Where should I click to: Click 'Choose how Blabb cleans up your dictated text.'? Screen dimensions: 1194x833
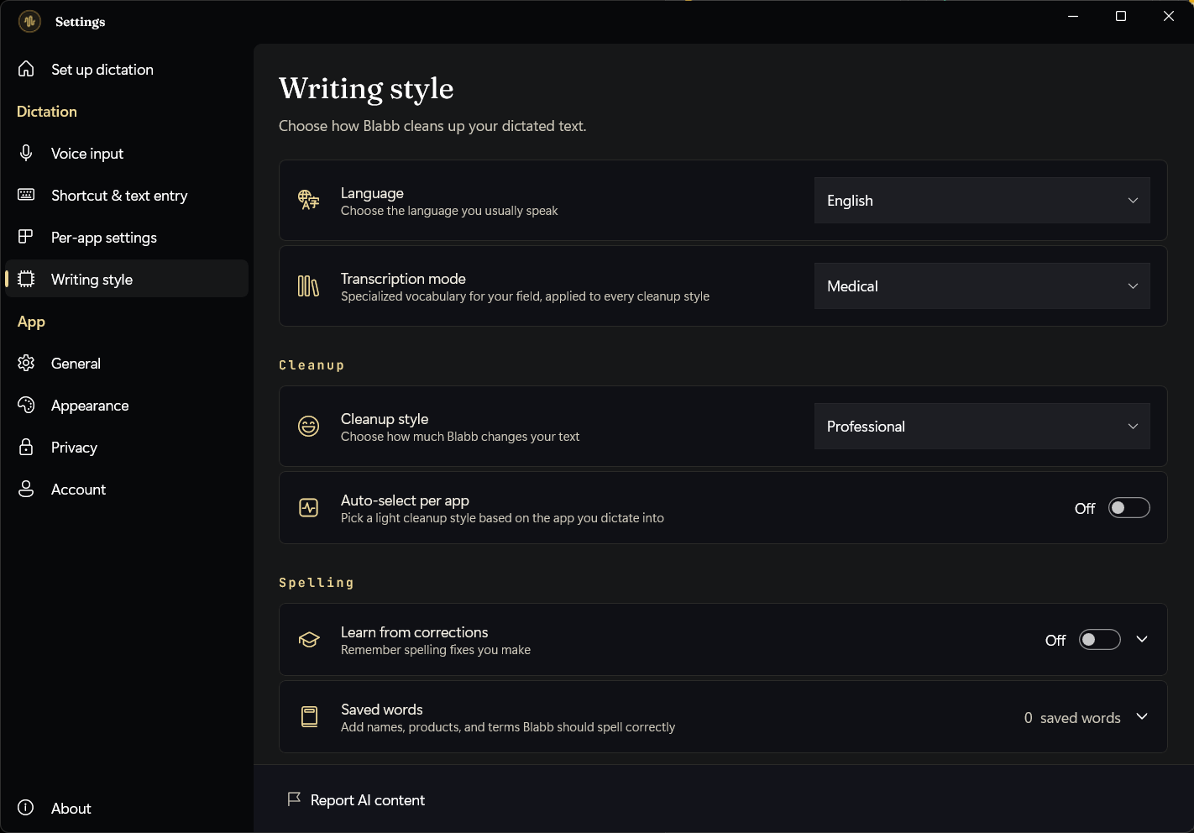click(432, 126)
